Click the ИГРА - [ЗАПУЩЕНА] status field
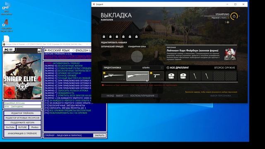The image size is (265, 149). [x=22, y=107]
